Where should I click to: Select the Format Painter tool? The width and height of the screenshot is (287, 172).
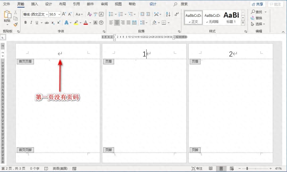pyautogui.click(x=16, y=24)
